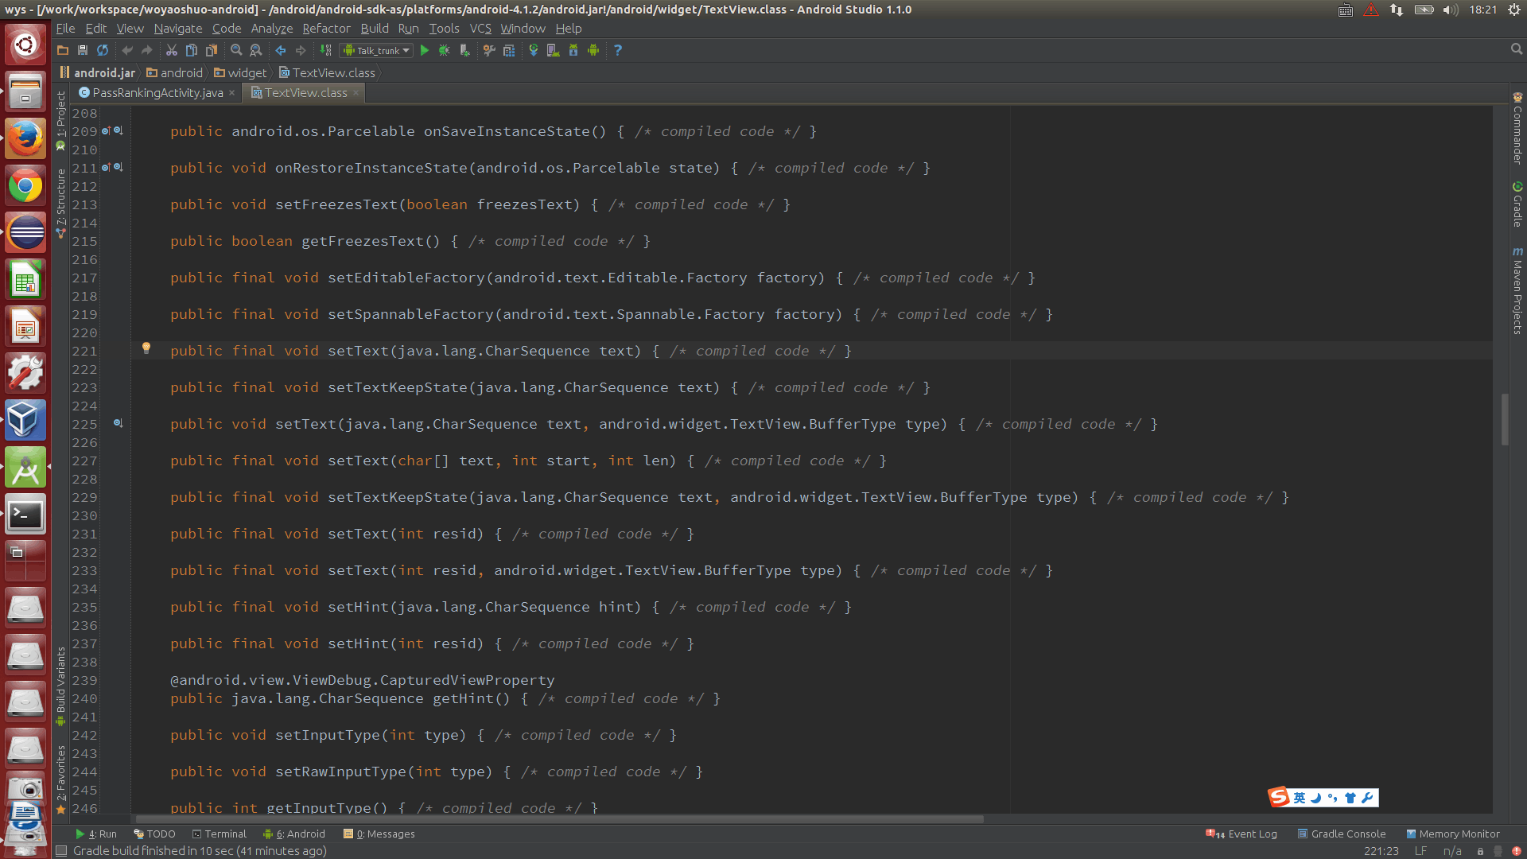Open SDK Manager Android download icon
The image size is (1527, 859).
(x=573, y=50)
